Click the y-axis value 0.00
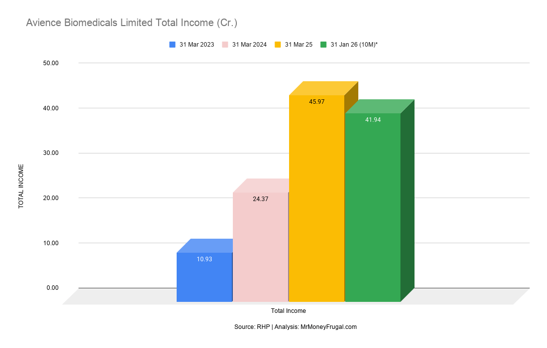547x348 pixels. point(53,288)
